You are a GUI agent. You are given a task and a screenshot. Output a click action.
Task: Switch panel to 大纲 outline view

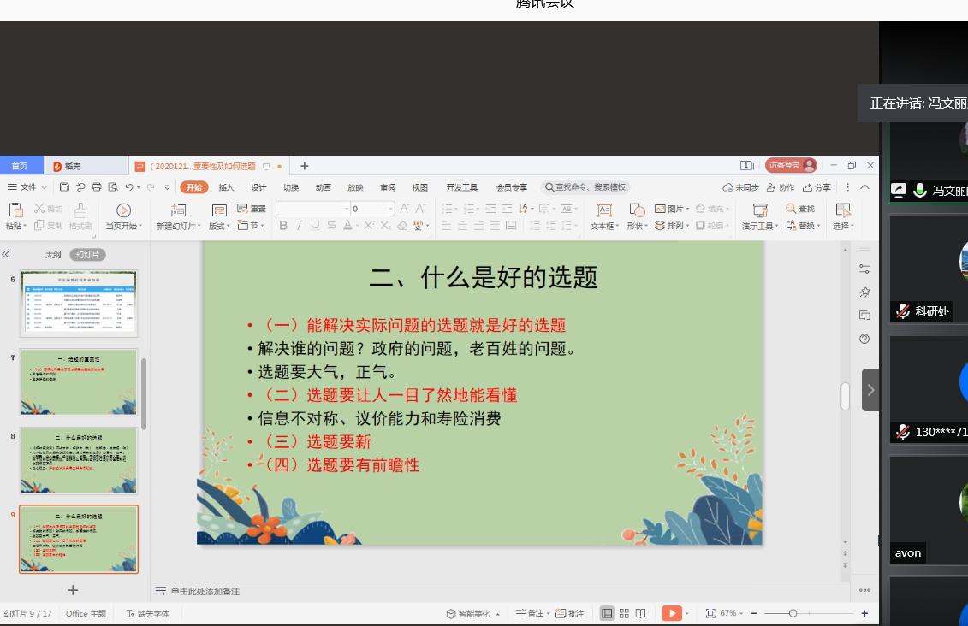[x=53, y=255]
